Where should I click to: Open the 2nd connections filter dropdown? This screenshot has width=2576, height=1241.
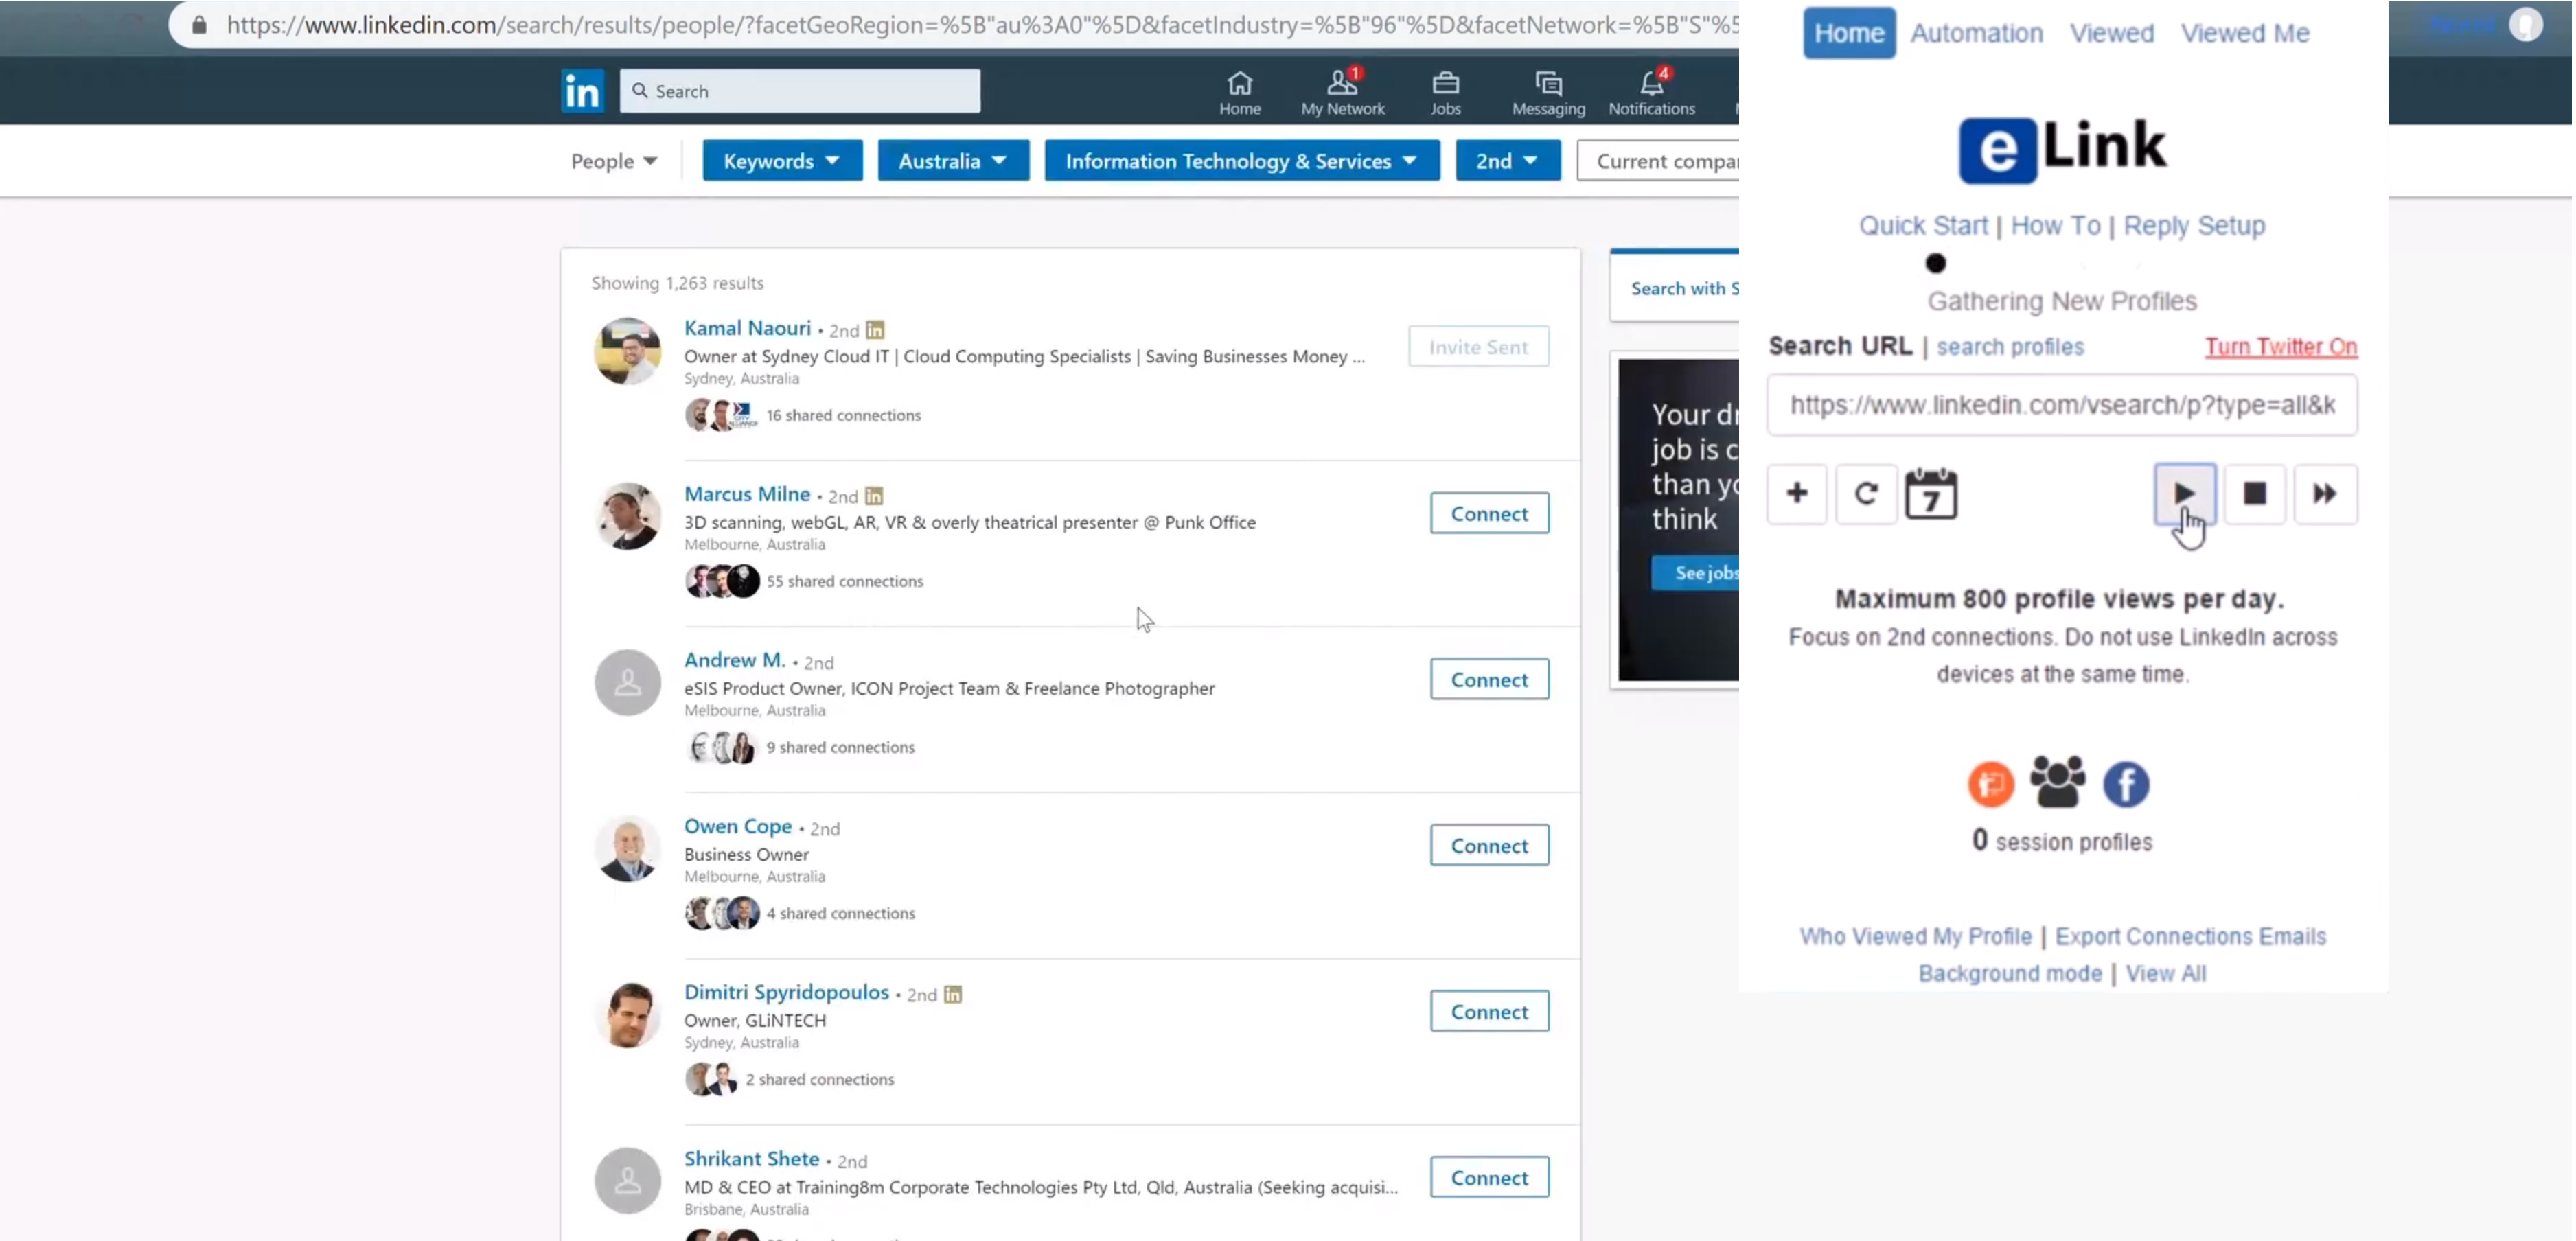coord(1506,161)
